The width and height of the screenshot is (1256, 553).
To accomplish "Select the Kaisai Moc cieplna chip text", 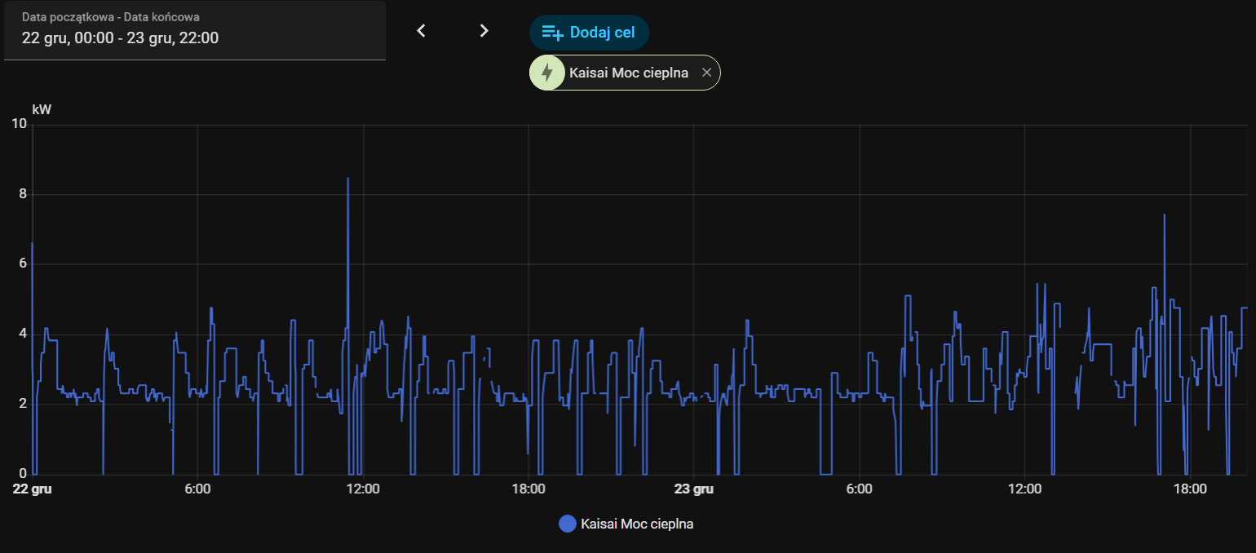I will click(628, 73).
